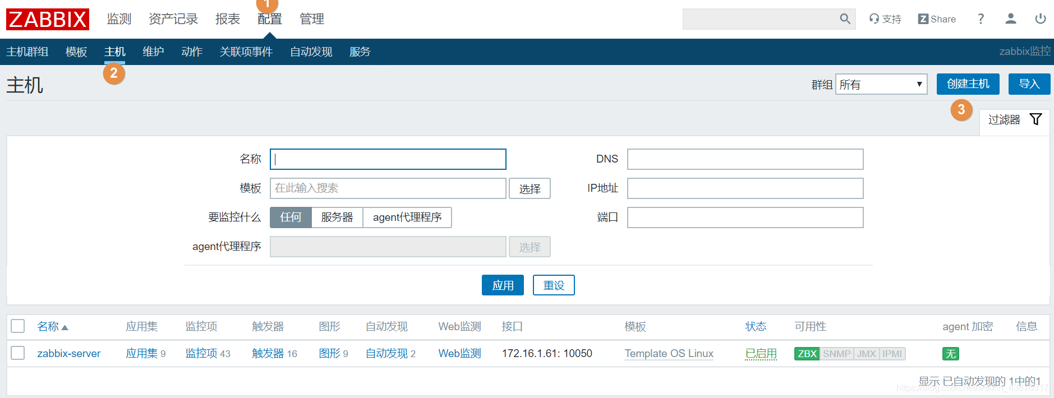Screen dimensions: 1054x398
Task: Open 图形 9 link
Action: (330, 354)
